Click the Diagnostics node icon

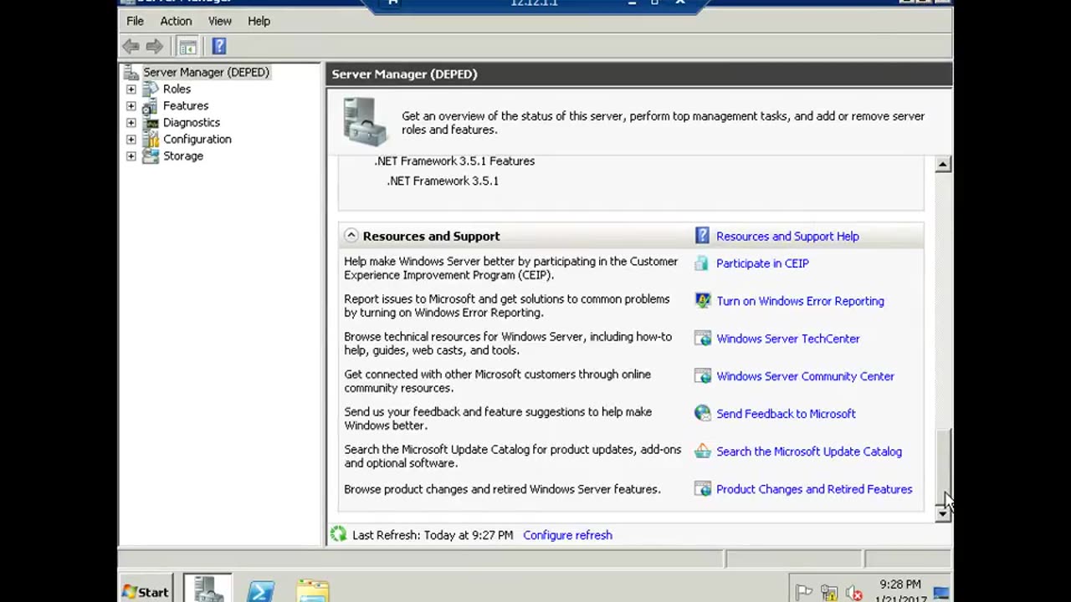click(151, 123)
